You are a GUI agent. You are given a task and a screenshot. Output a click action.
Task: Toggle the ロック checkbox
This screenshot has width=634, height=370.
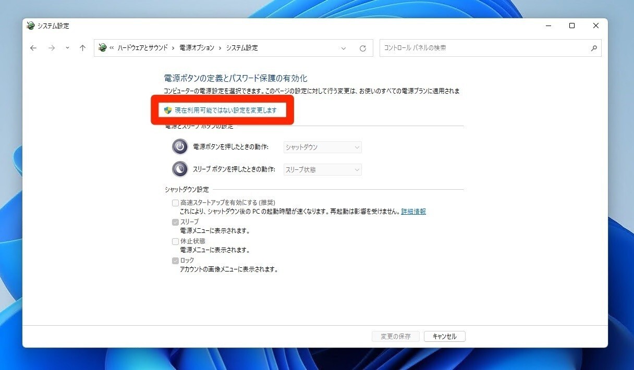click(x=176, y=261)
